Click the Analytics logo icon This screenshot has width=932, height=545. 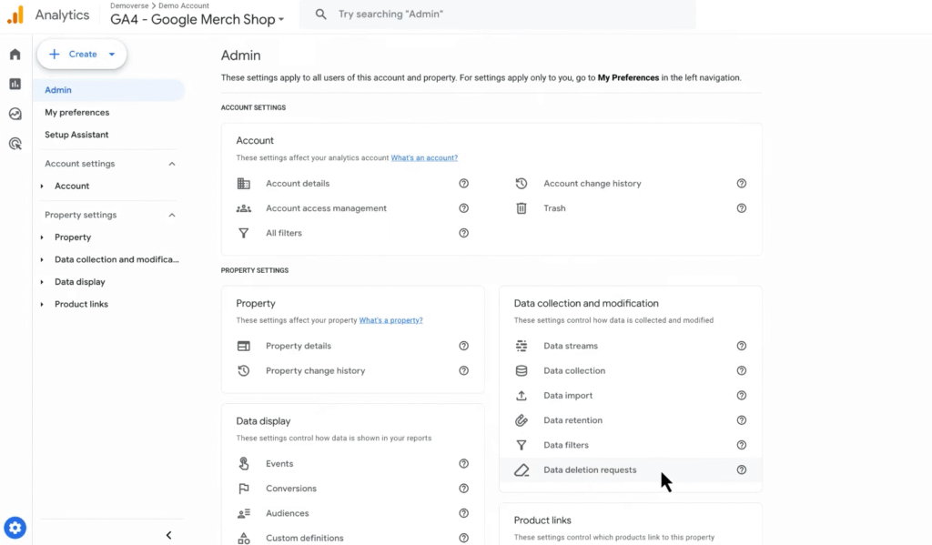15,15
